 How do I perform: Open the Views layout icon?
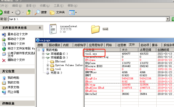(72, 12)
